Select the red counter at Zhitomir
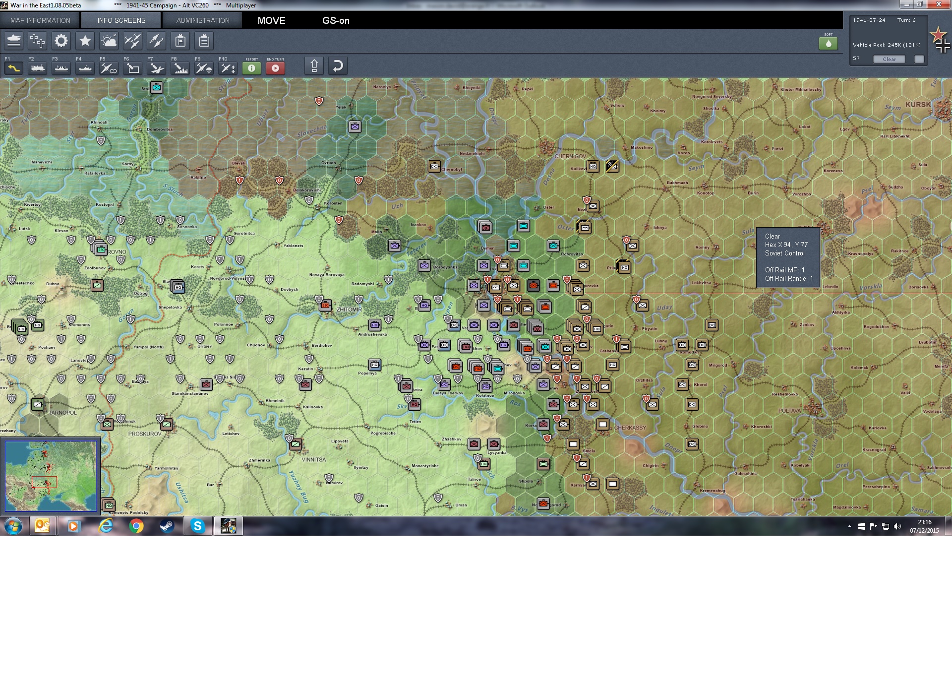Image resolution: width=952 pixels, height=686 pixels. [x=325, y=305]
